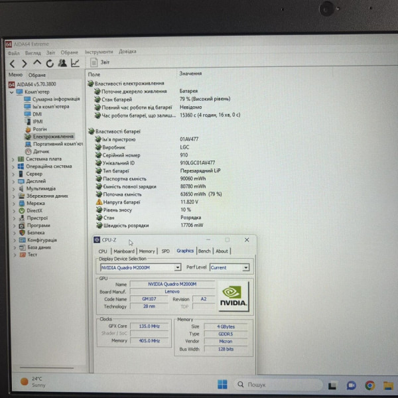Open the SPD tab in CPU-Z

coord(165,251)
